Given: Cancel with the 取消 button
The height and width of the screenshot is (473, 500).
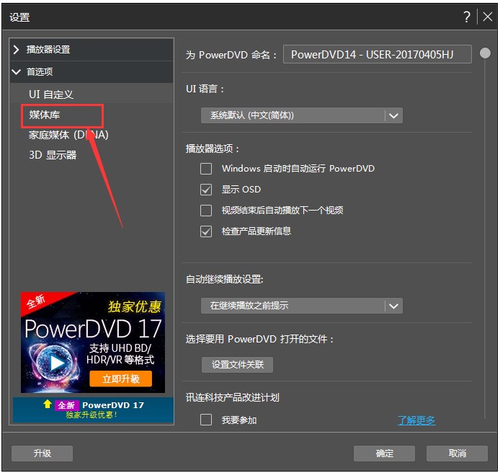Looking at the screenshot, I should pos(457,454).
